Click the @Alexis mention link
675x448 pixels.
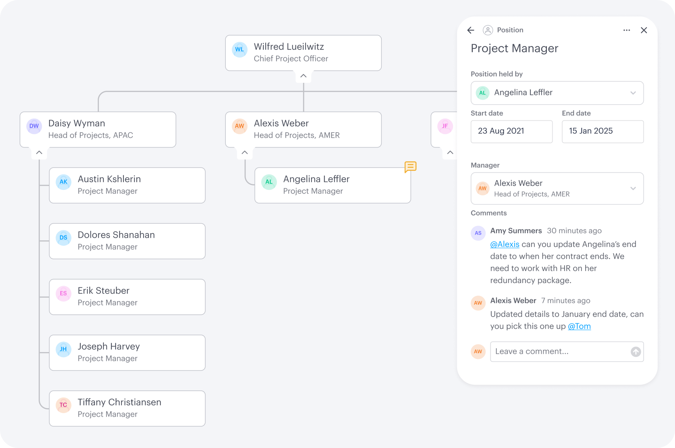[505, 244]
